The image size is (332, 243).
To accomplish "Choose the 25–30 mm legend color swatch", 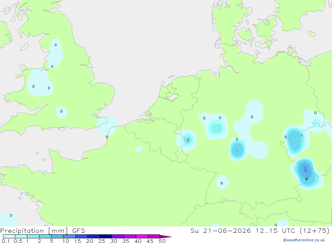I will click(106, 236).
